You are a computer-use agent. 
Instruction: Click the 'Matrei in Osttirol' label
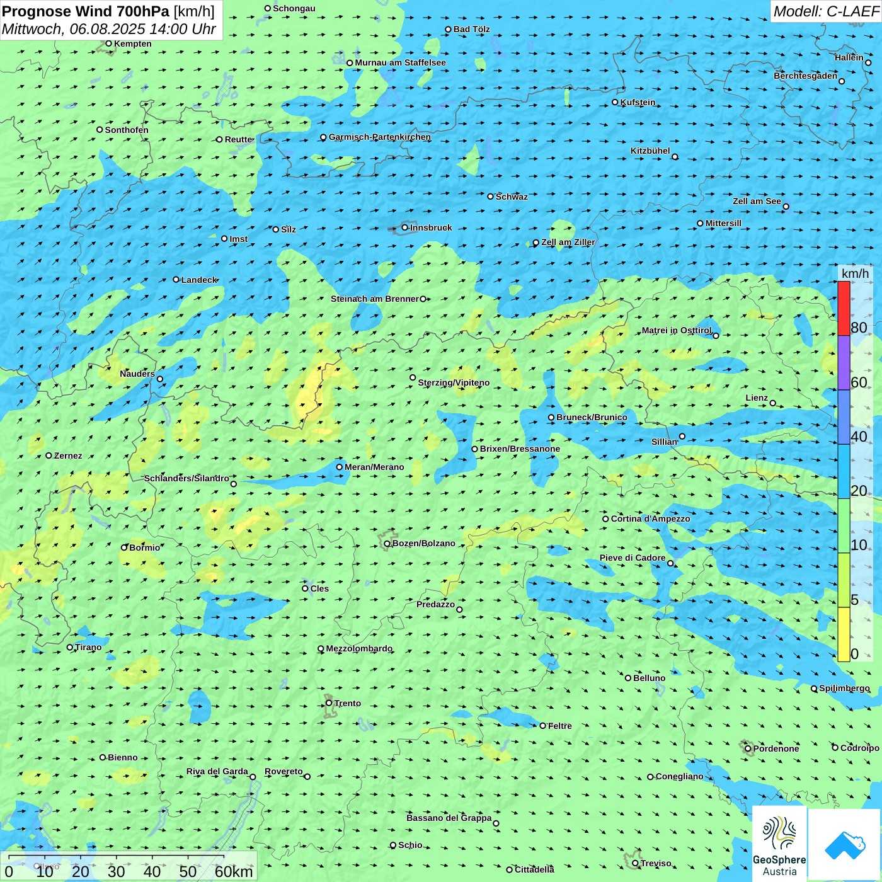pos(676,330)
